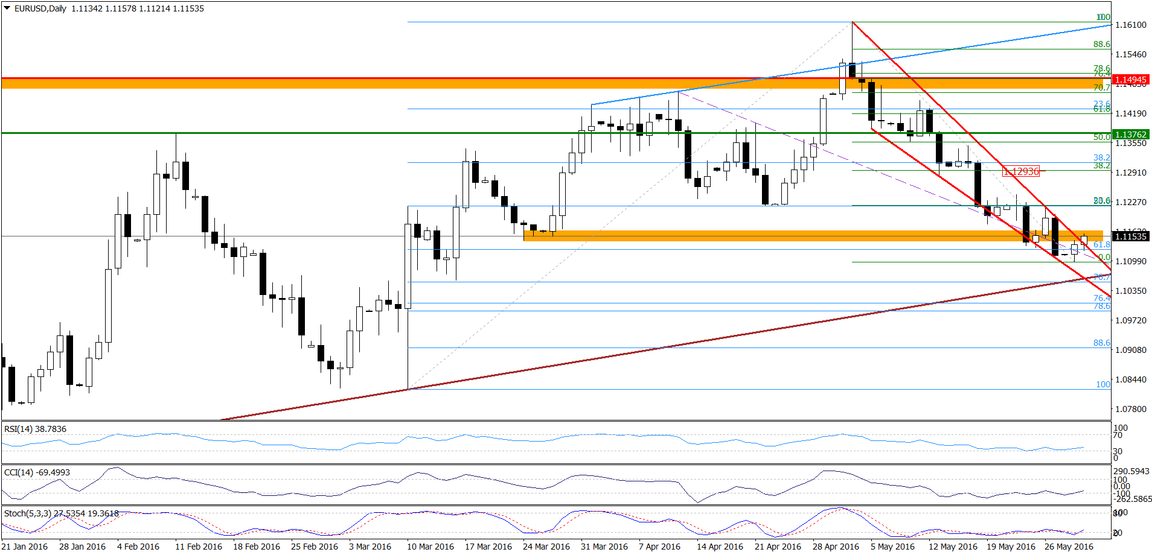Select the green 1.13762 price tag
Screen dimensions: 1152x555
[1130, 135]
